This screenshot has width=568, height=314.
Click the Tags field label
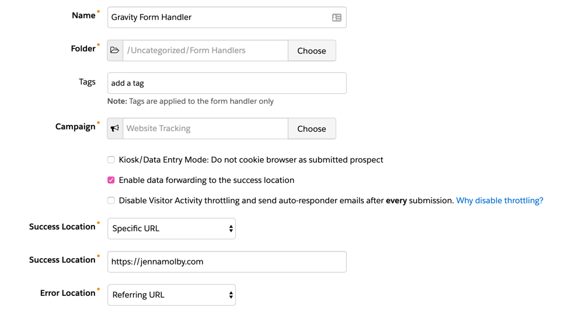[87, 82]
